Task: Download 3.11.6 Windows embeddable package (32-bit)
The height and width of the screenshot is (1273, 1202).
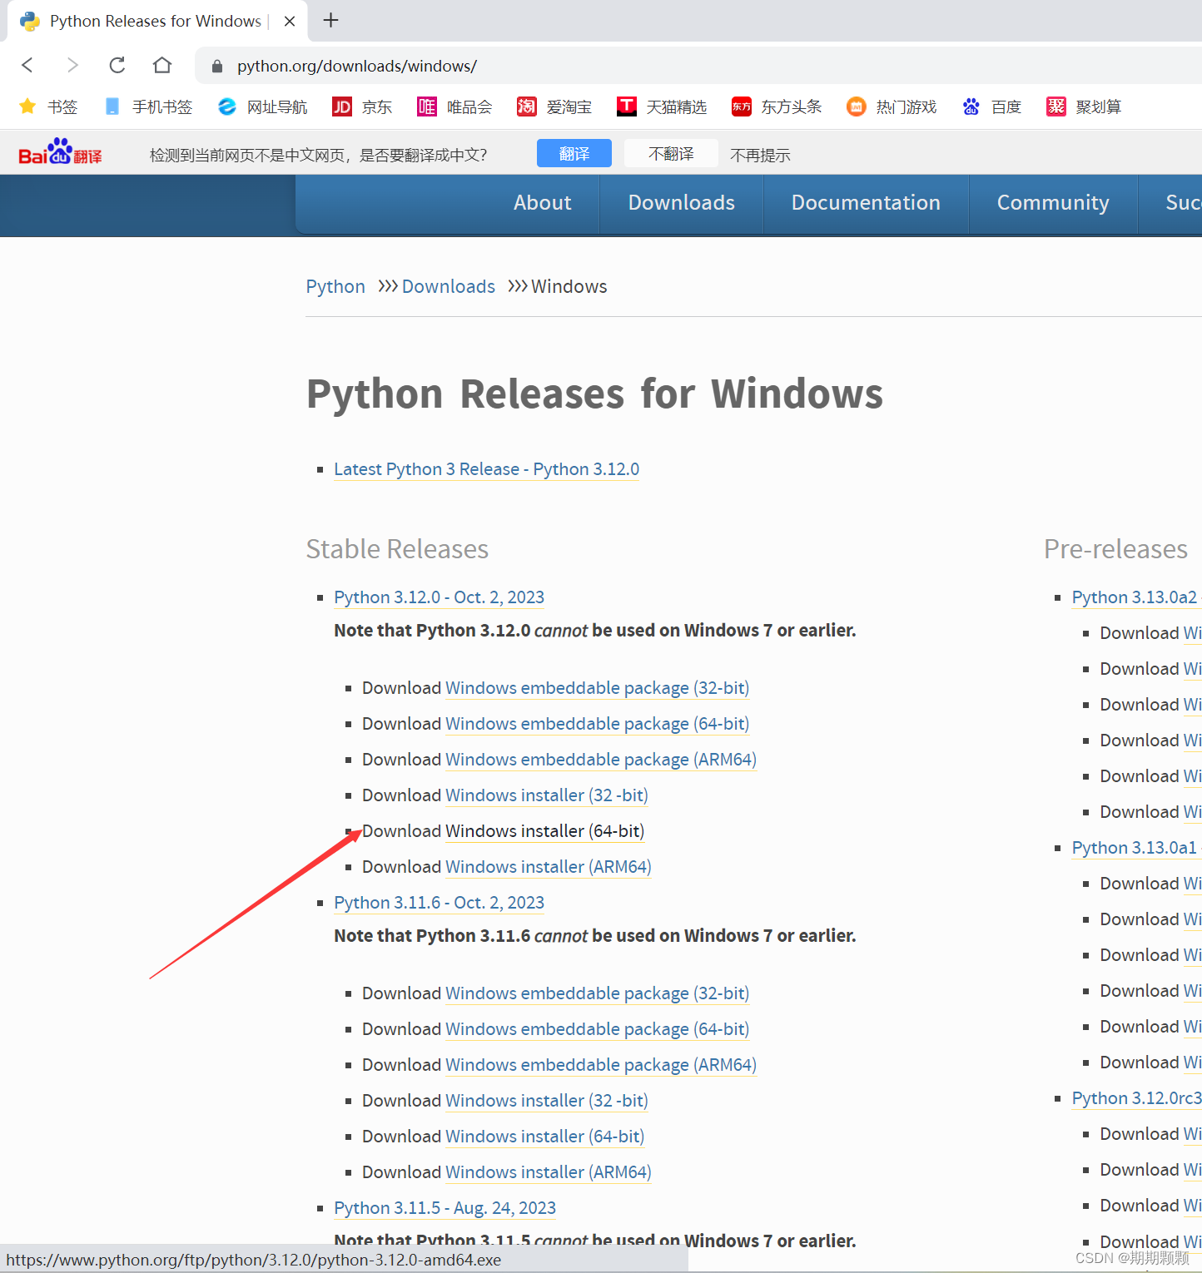Action: [597, 993]
